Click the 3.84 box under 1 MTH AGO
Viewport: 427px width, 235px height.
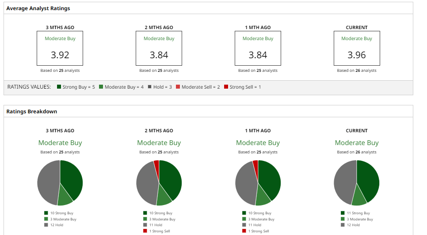coord(258,48)
